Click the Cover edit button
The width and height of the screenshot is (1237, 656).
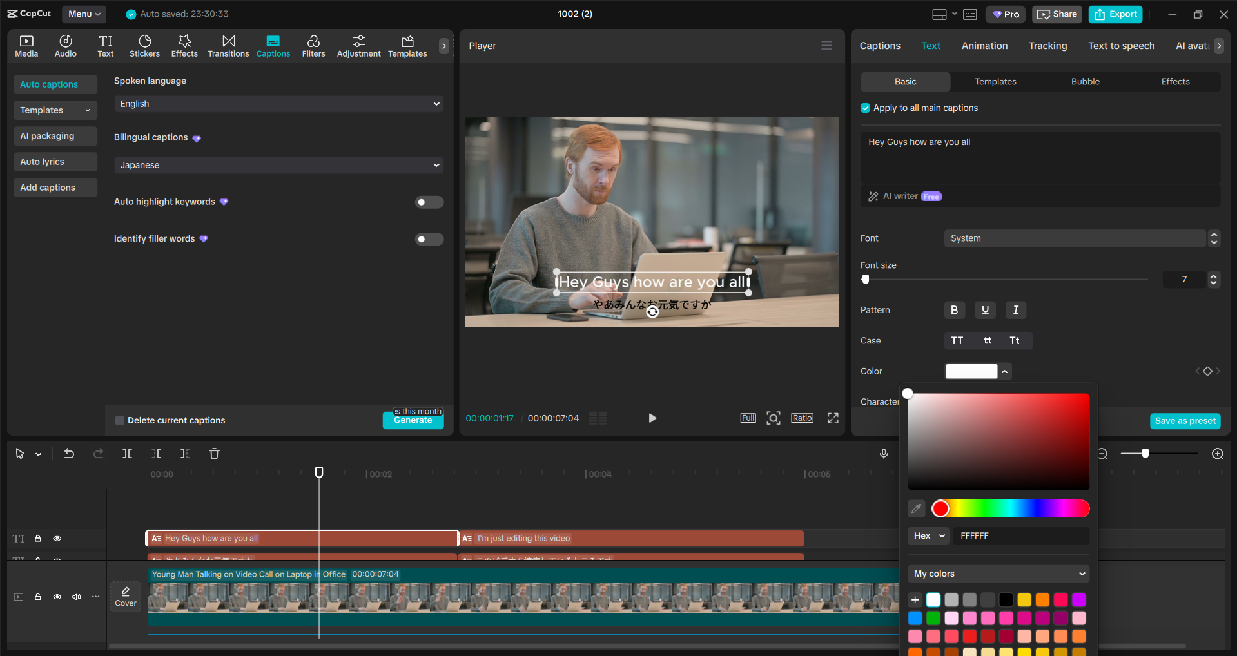click(126, 597)
